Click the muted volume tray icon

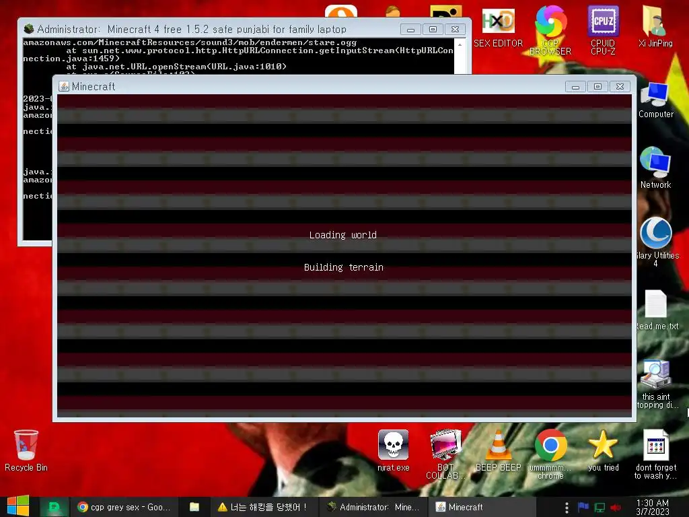click(x=615, y=508)
